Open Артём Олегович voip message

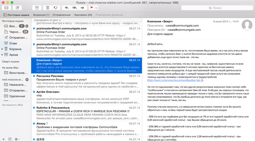click(86, 97)
